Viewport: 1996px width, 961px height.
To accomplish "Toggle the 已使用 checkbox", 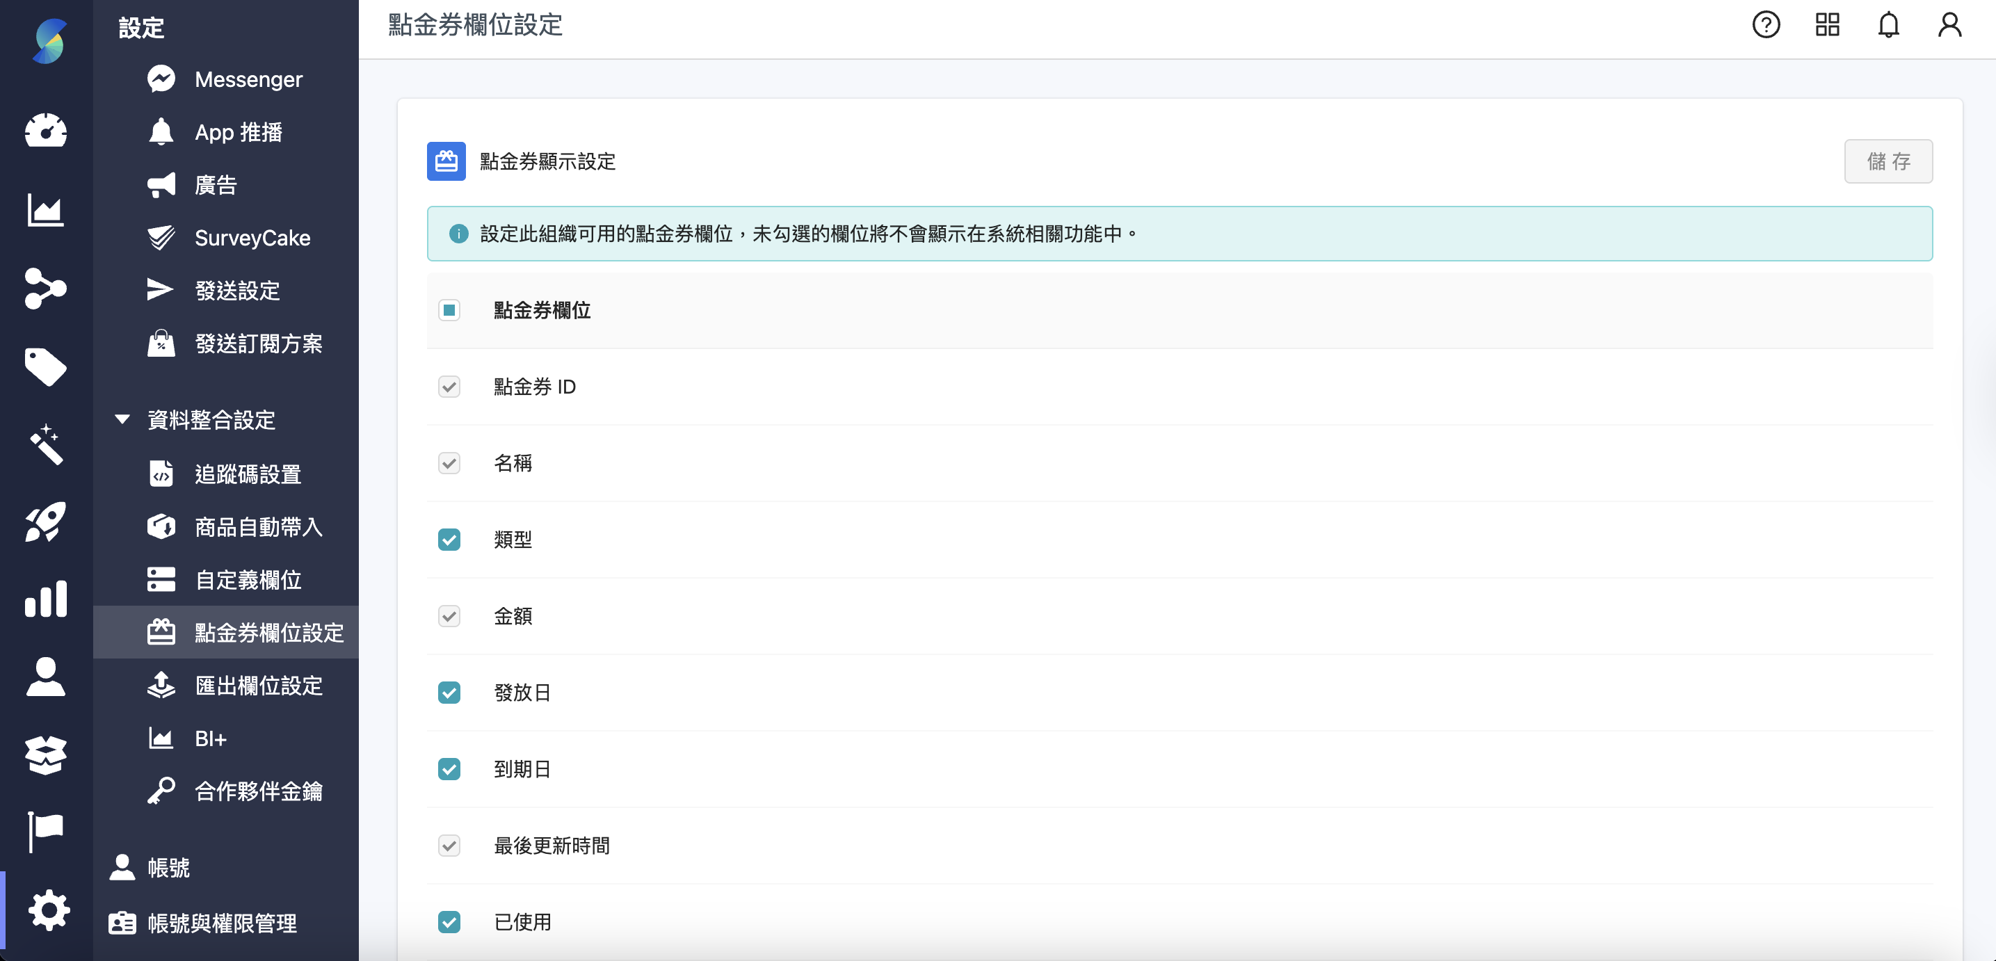I will click(x=449, y=921).
